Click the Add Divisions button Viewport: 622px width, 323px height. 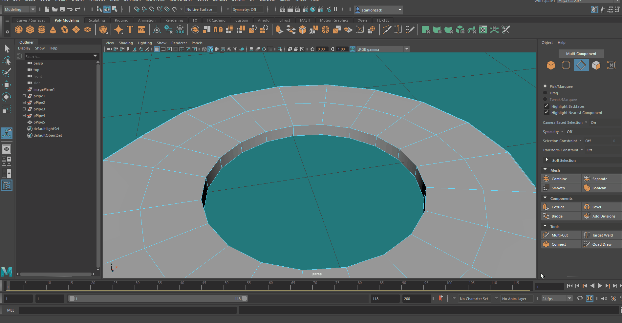click(x=602, y=216)
